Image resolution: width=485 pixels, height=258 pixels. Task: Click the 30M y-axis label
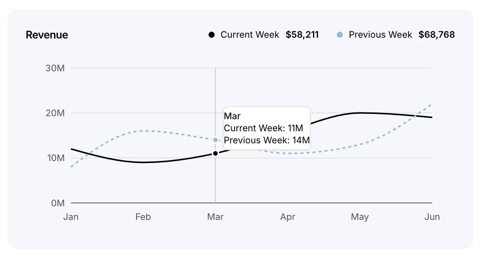[55, 68]
